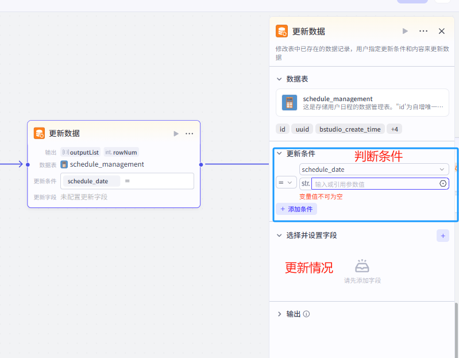
Task: Click the orange 更新数据 icon in panel header
Action: pyautogui.click(x=281, y=32)
